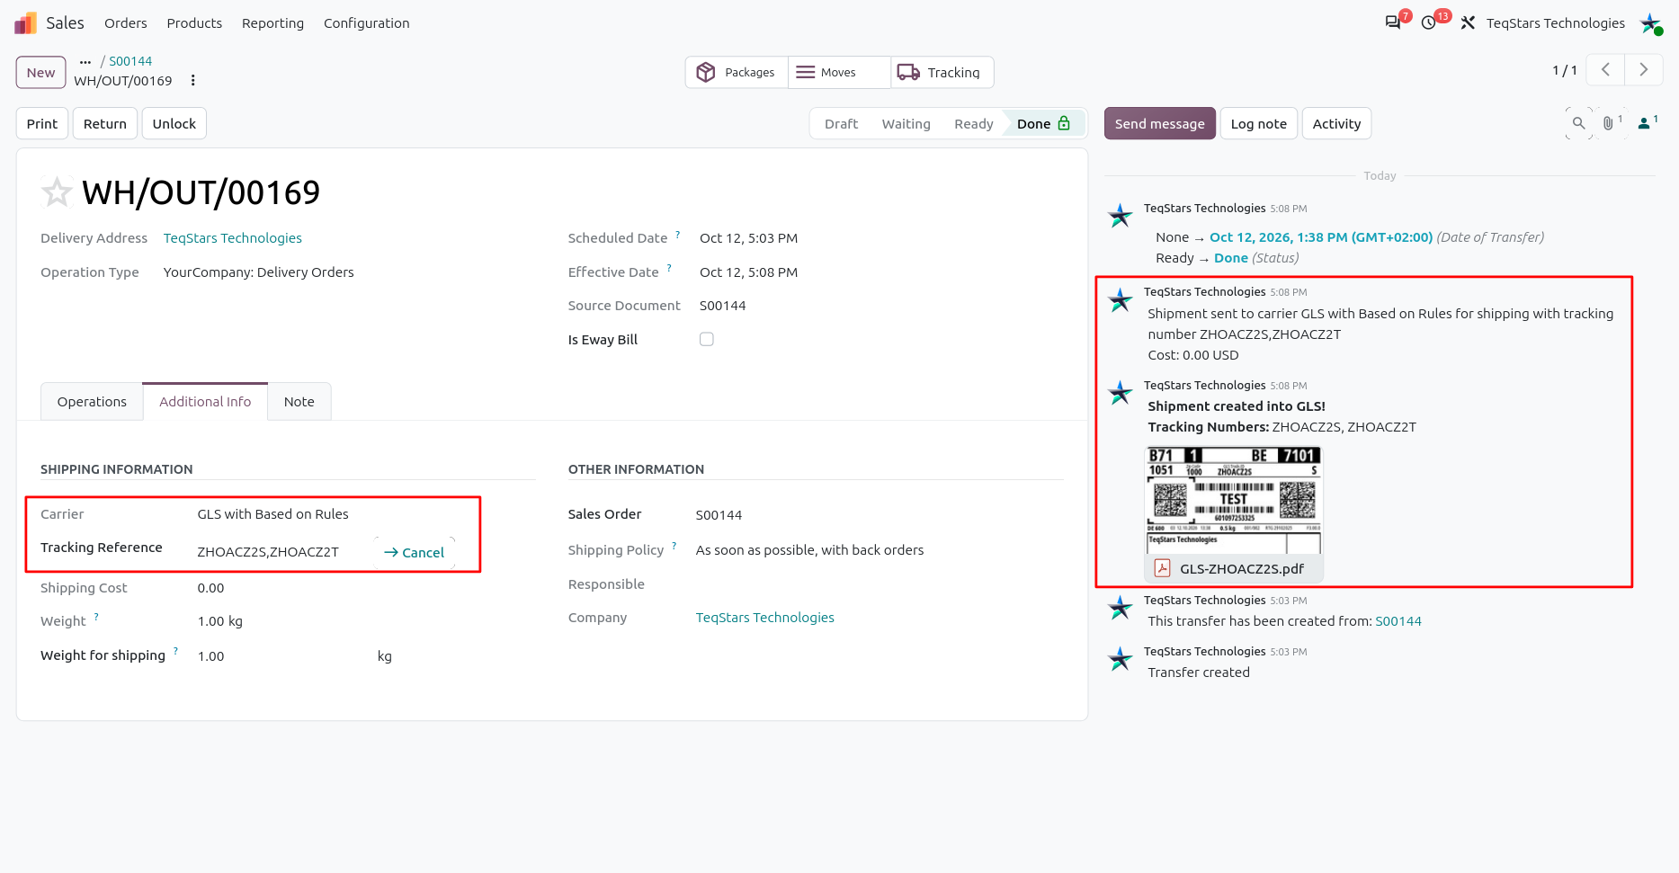Open S00144 link in chatter message

1398,621
